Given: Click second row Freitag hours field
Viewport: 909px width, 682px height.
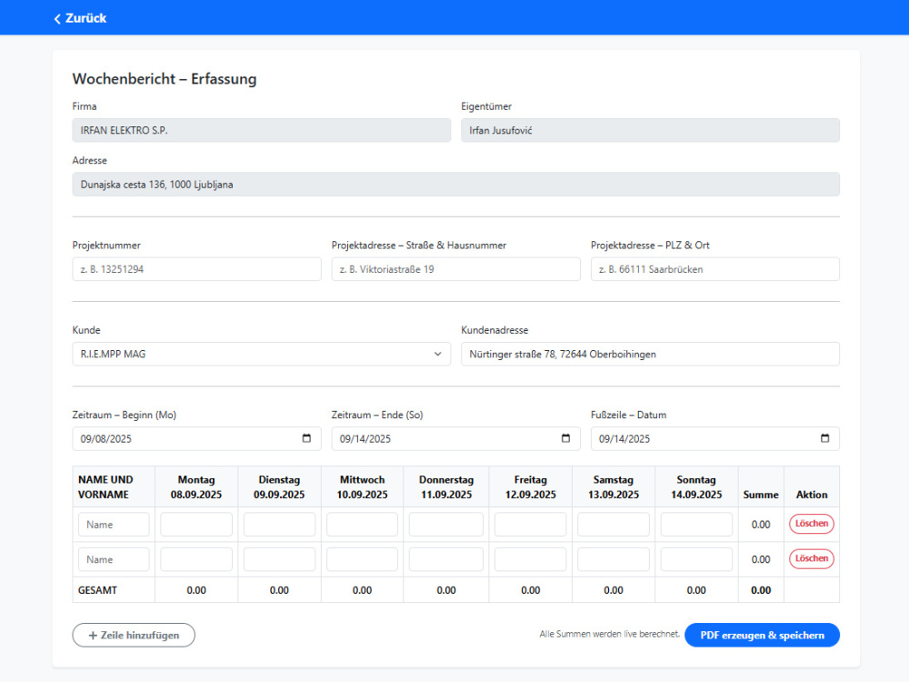Looking at the screenshot, I should [531, 559].
